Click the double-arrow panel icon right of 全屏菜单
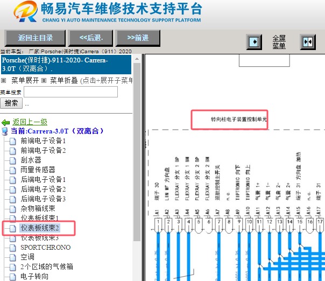The height and width of the screenshot is (281, 325). [x=308, y=42]
